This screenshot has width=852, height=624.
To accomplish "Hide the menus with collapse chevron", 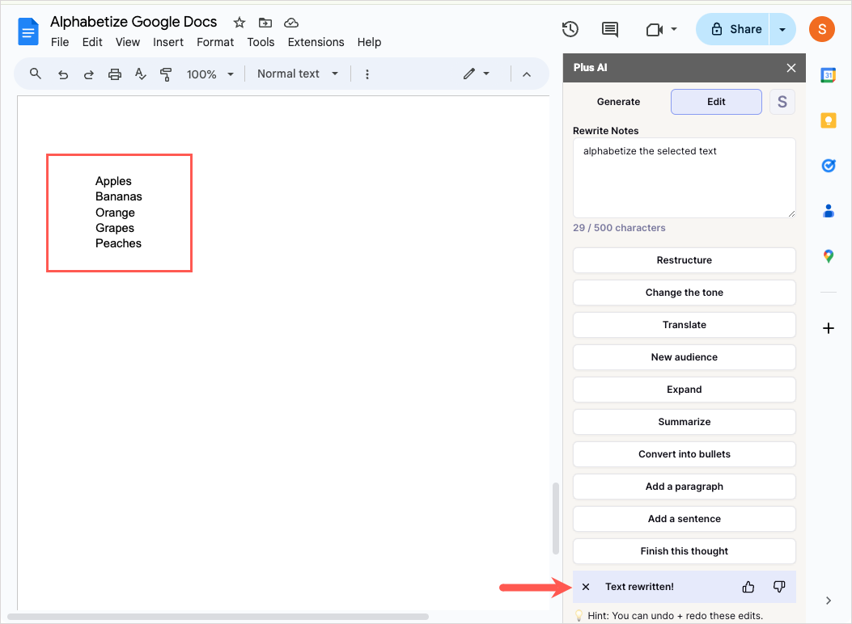I will 527,74.
